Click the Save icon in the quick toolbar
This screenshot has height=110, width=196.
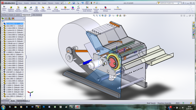[x=74, y=3]
